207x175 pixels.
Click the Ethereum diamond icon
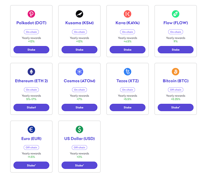[31, 72]
